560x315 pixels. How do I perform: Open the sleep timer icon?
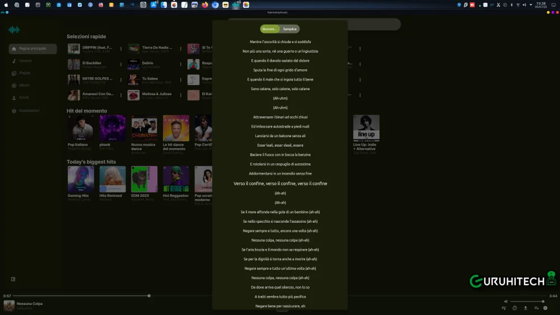(515, 308)
